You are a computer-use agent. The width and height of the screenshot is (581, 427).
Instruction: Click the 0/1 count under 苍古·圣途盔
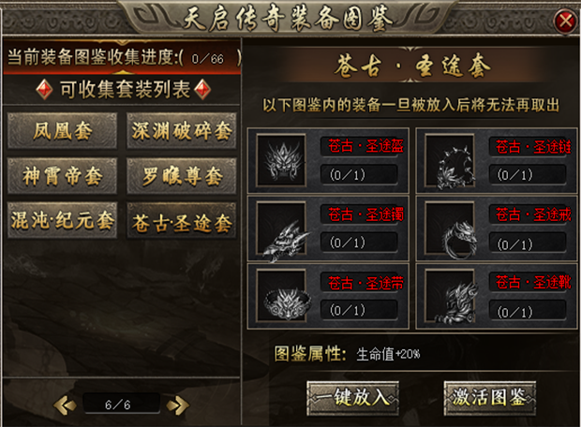tap(348, 174)
